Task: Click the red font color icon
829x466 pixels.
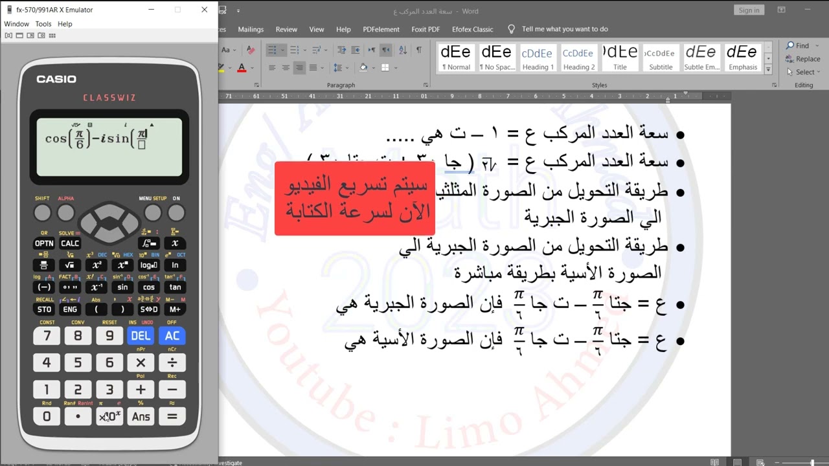Action: click(x=242, y=67)
